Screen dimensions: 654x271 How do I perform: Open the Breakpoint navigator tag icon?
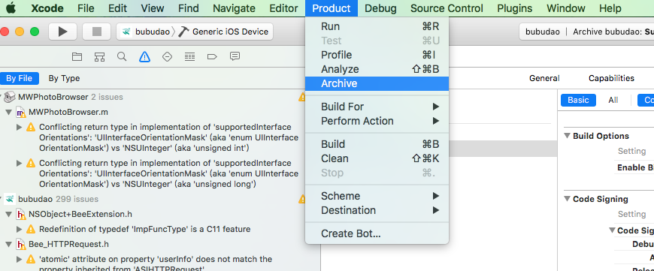click(x=212, y=56)
